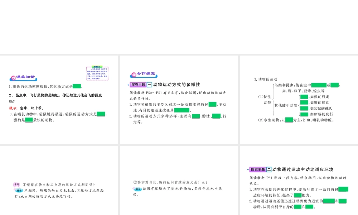Viewport: 358px width, 215px height.
Task: Click the question ①蝴蝶在幼虫和成虫期的运动方式相同吗
Action: pos(59,185)
